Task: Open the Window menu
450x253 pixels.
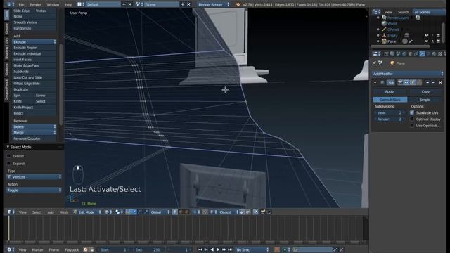Action: [53, 4]
